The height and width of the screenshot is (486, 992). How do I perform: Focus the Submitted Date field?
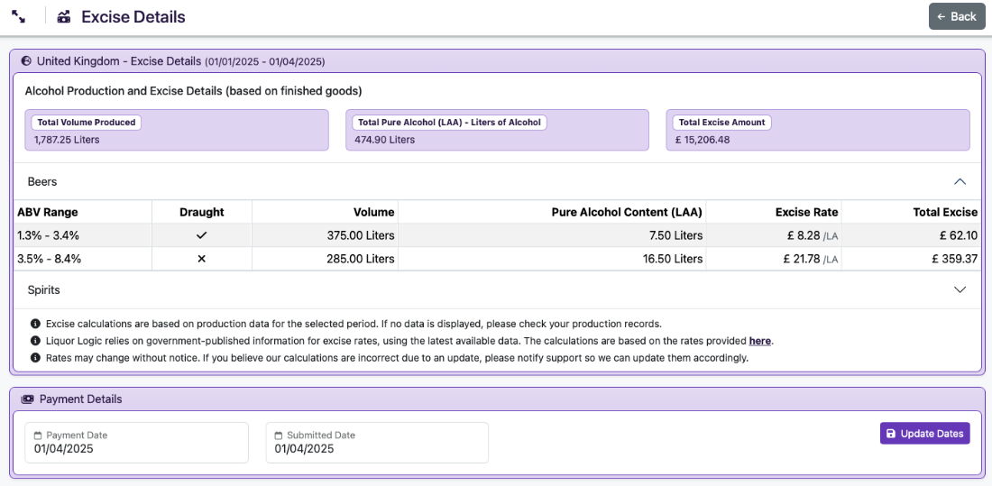tap(377, 448)
